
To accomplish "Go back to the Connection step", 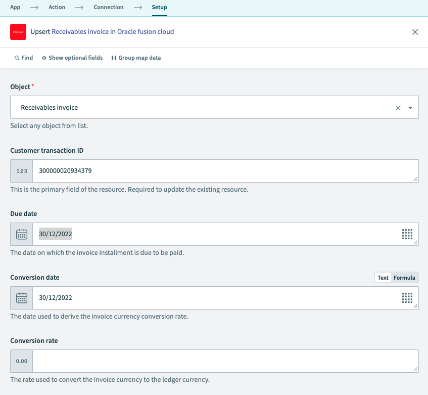I will pyautogui.click(x=108, y=7).
